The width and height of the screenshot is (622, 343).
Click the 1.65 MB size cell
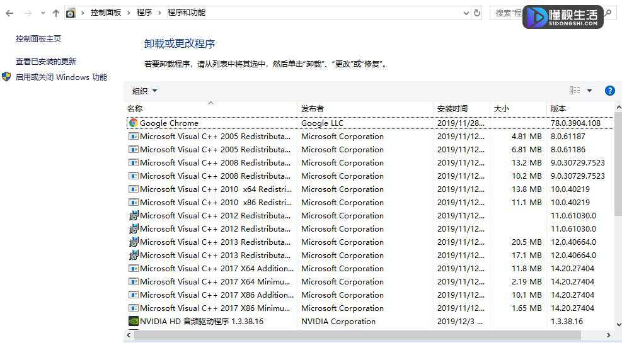click(x=526, y=308)
